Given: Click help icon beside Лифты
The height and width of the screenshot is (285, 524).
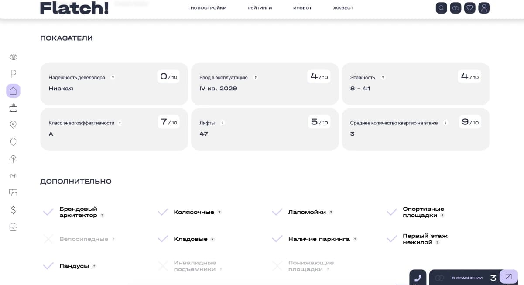Looking at the screenshot, I should pyautogui.click(x=223, y=123).
